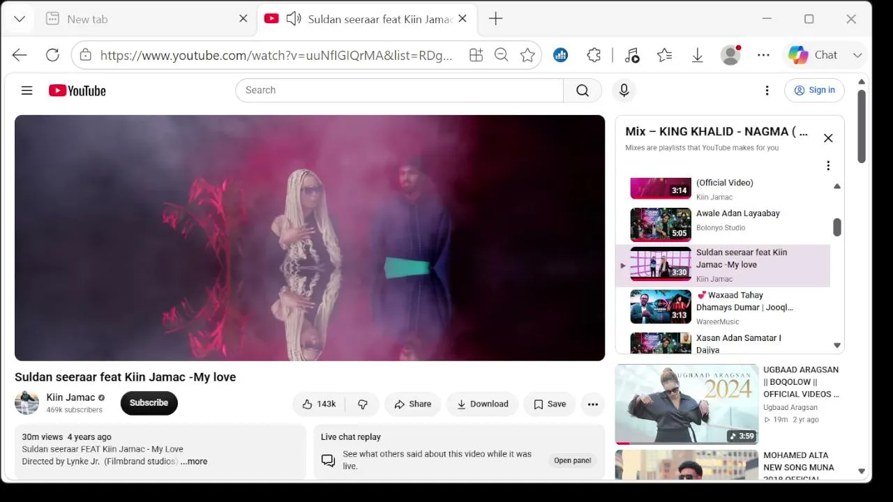Play Xasan Adan Samatar playlist item
The height and width of the screenshot is (502, 893).
pyautogui.click(x=723, y=342)
